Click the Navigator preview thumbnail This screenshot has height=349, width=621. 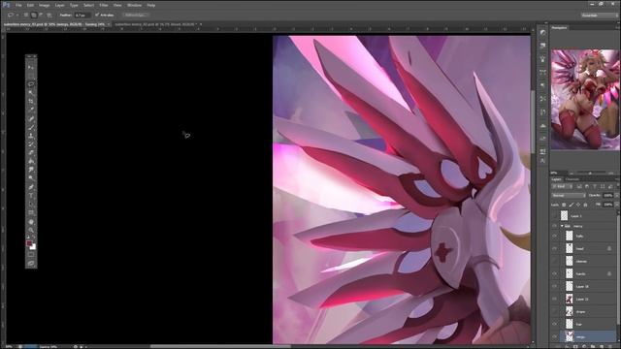click(x=585, y=99)
